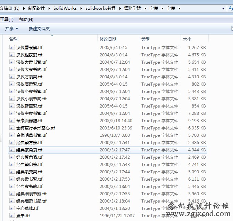Click the 空心草体.ttf font icon

pyautogui.click(x=12, y=208)
